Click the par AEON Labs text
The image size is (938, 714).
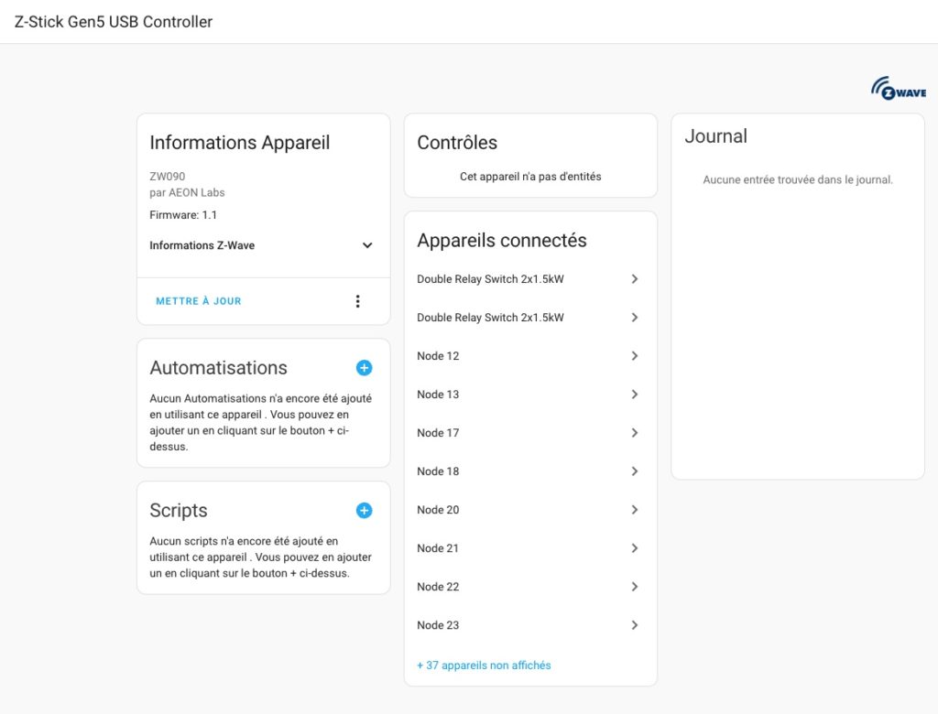click(187, 192)
